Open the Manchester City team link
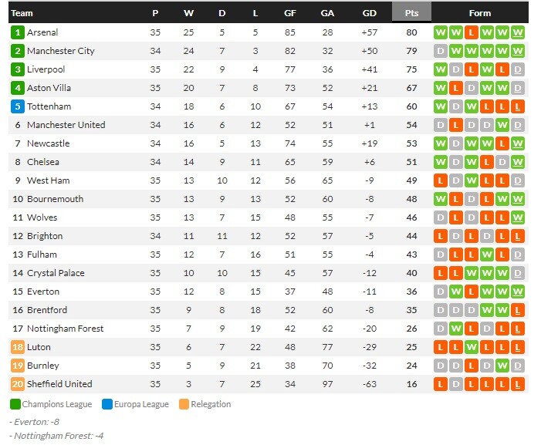The height and width of the screenshot is (445, 541). pos(61,51)
